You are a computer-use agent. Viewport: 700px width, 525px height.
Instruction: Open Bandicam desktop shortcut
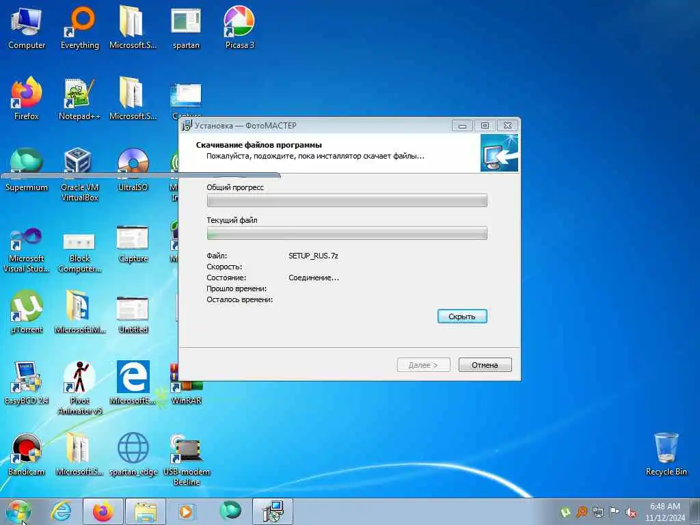pos(27,454)
